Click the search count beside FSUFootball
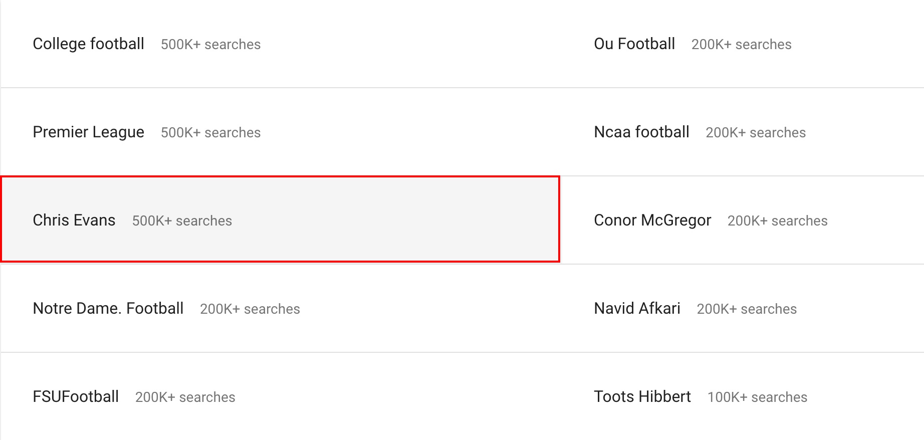924x440 pixels. coord(185,397)
